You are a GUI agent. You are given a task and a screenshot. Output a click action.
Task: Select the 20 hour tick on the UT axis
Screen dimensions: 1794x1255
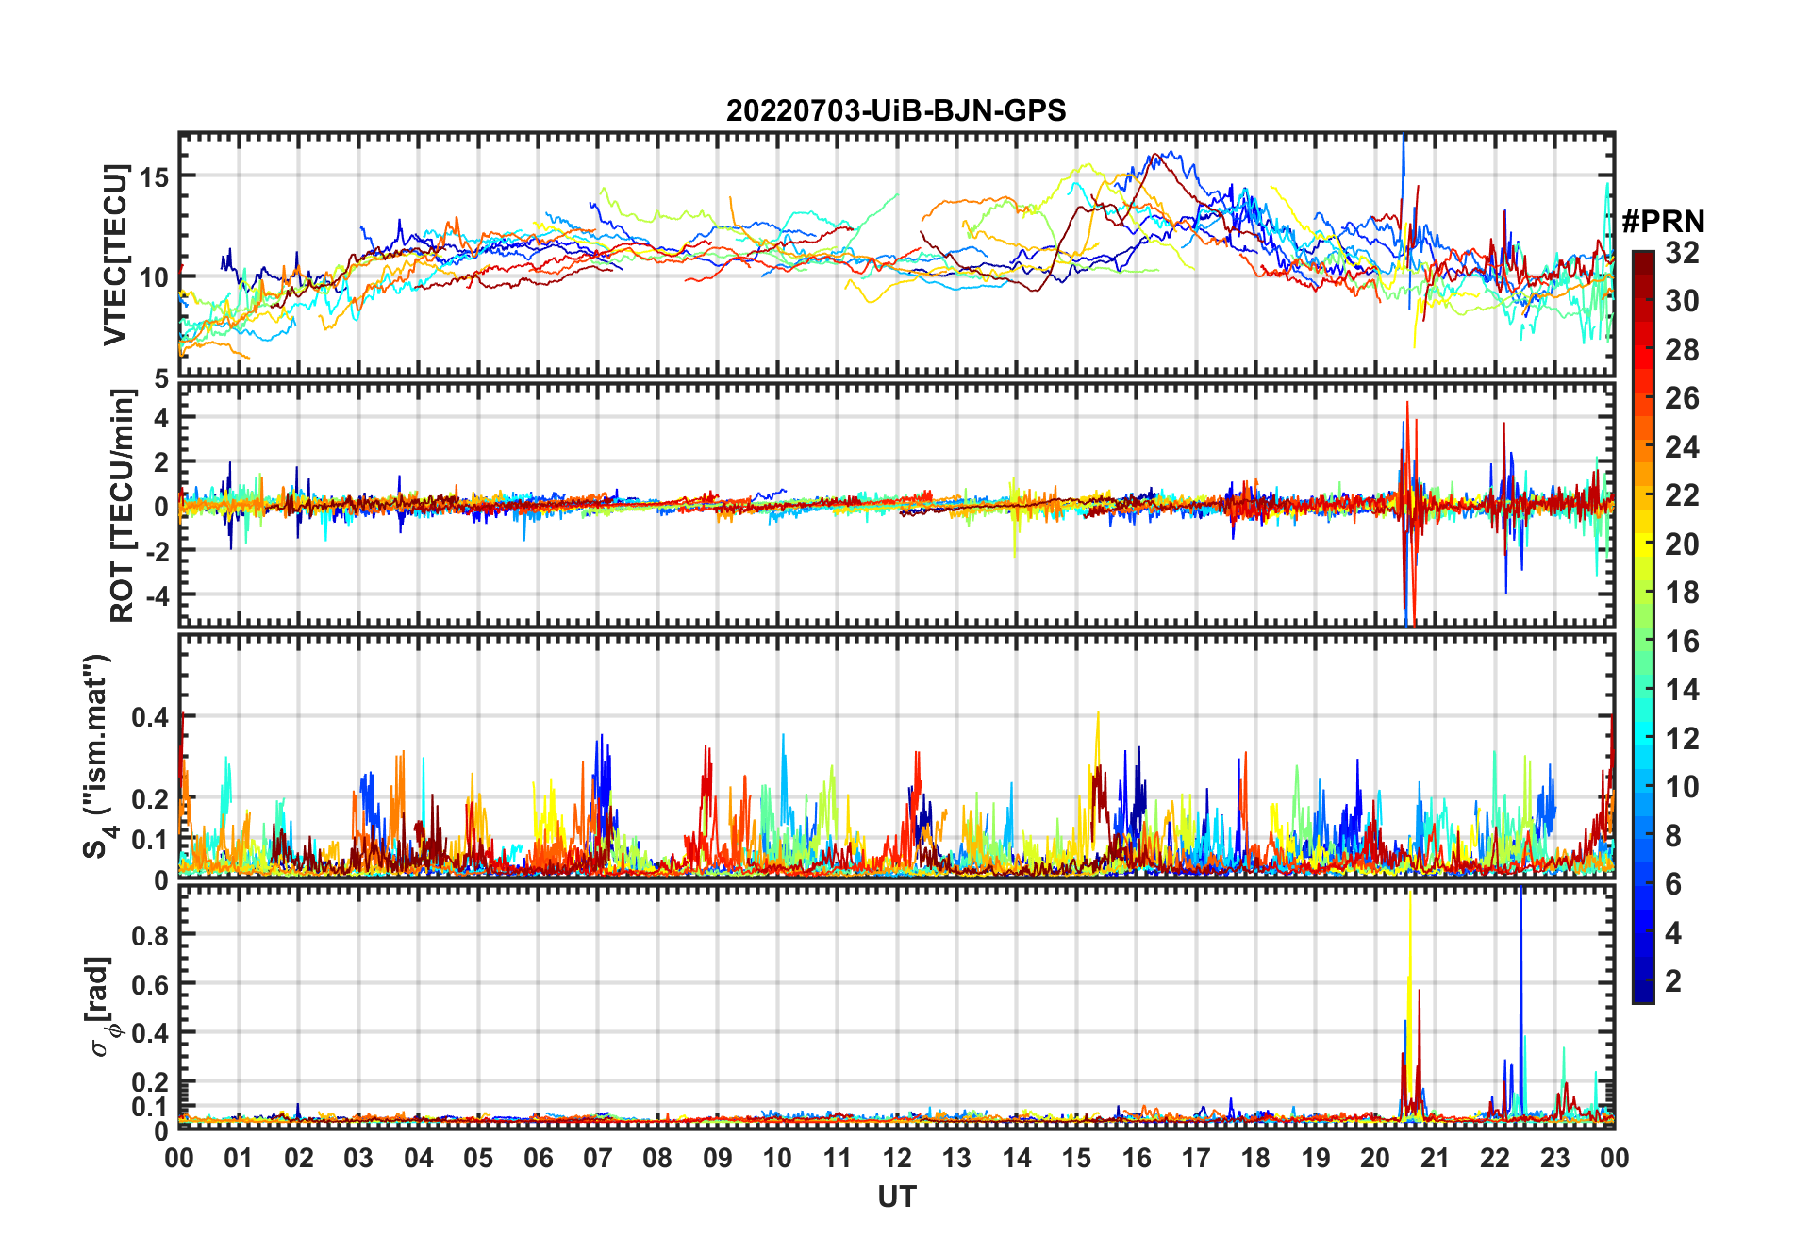point(1375,1158)
